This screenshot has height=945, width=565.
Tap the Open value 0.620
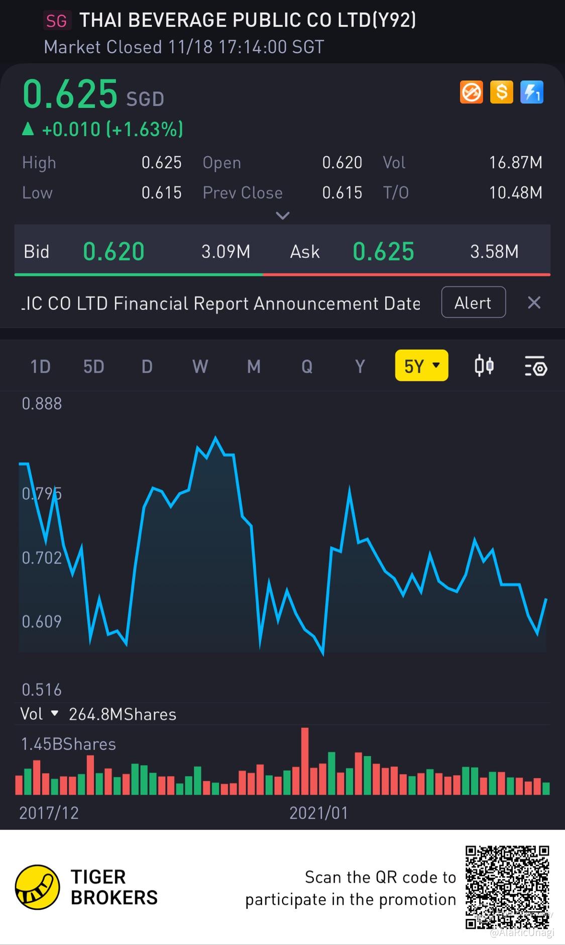click(342, 162)
